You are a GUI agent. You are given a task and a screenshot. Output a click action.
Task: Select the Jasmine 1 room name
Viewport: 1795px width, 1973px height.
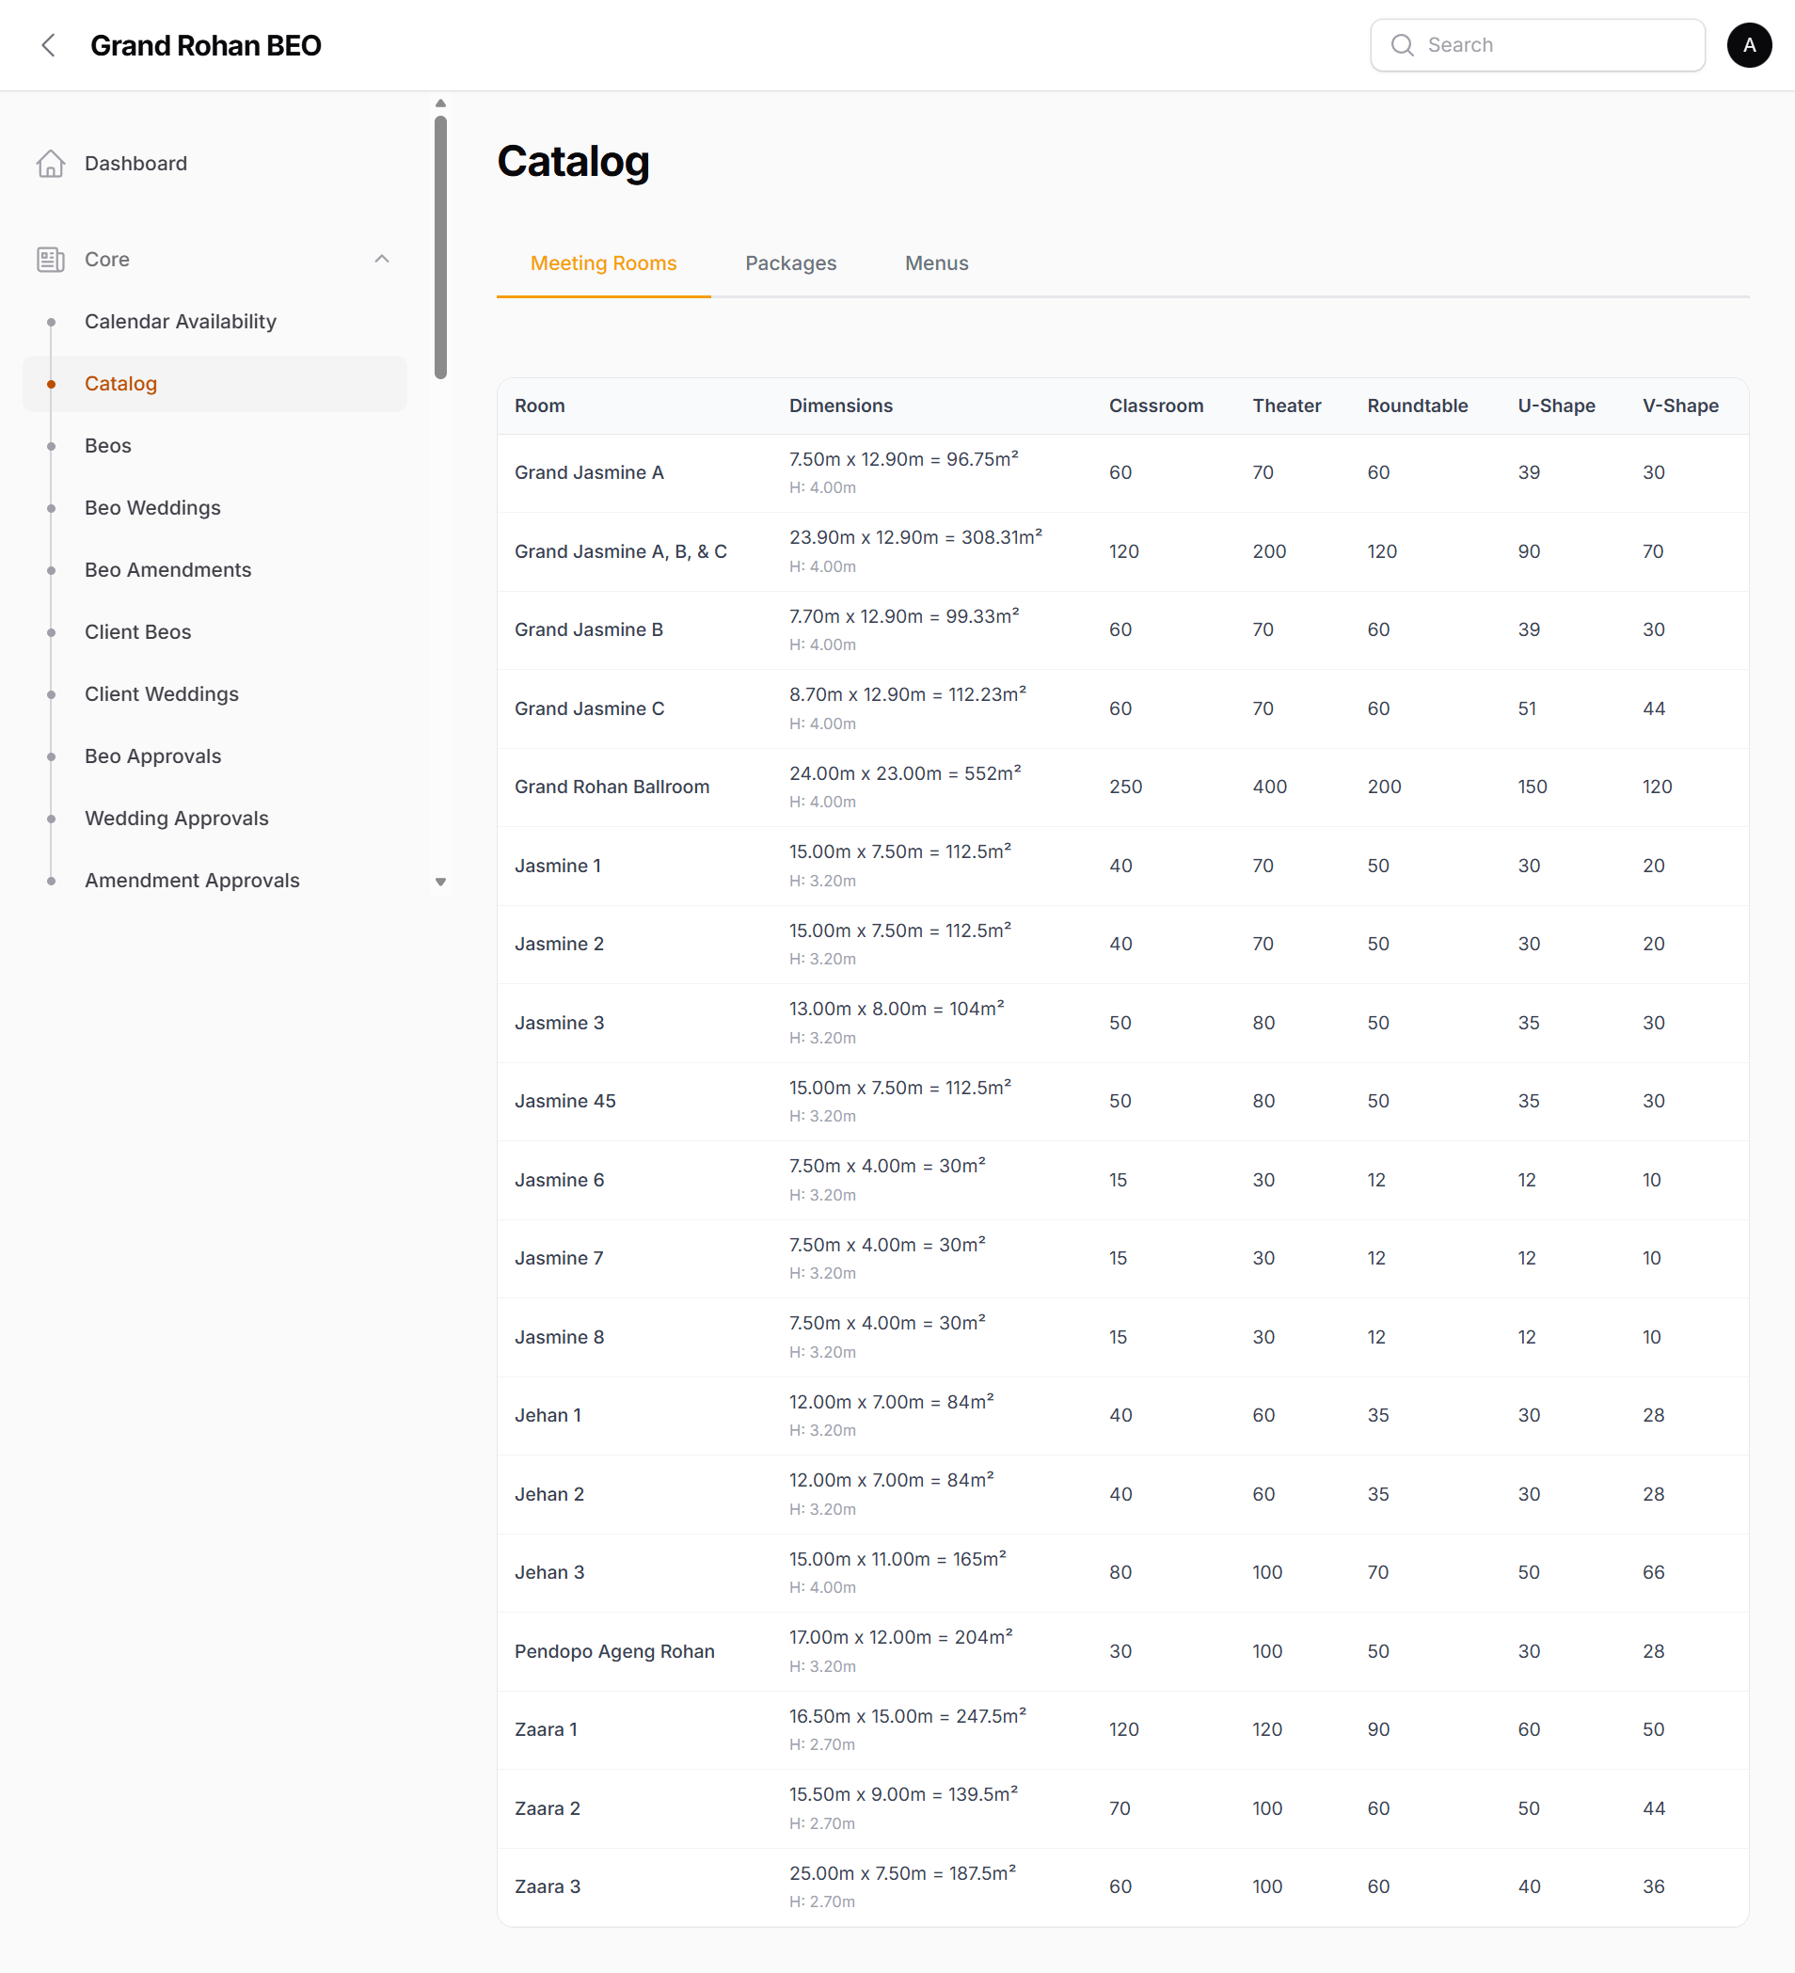pyautogui.click(x=558, y=867)
